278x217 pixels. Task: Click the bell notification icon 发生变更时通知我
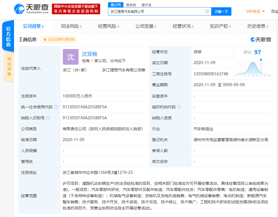click(x=45, y=39)
